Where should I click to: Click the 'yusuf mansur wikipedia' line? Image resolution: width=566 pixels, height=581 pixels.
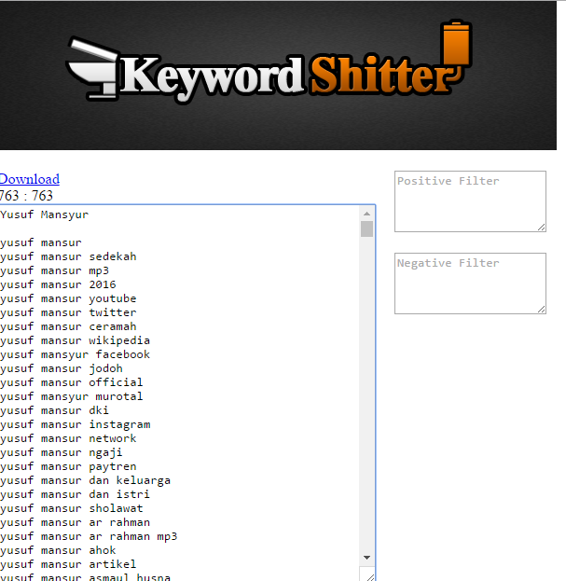tap(76, 341)
